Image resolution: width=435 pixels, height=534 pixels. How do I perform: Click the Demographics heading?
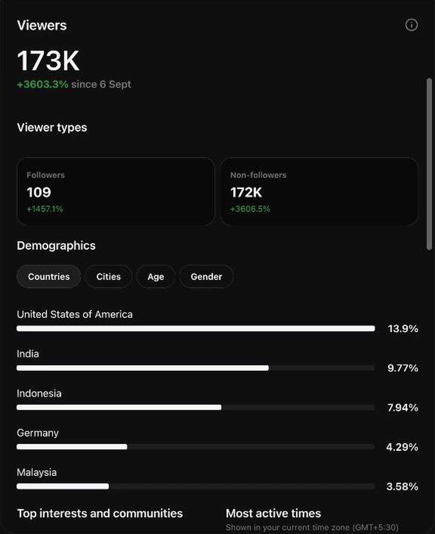56,245
